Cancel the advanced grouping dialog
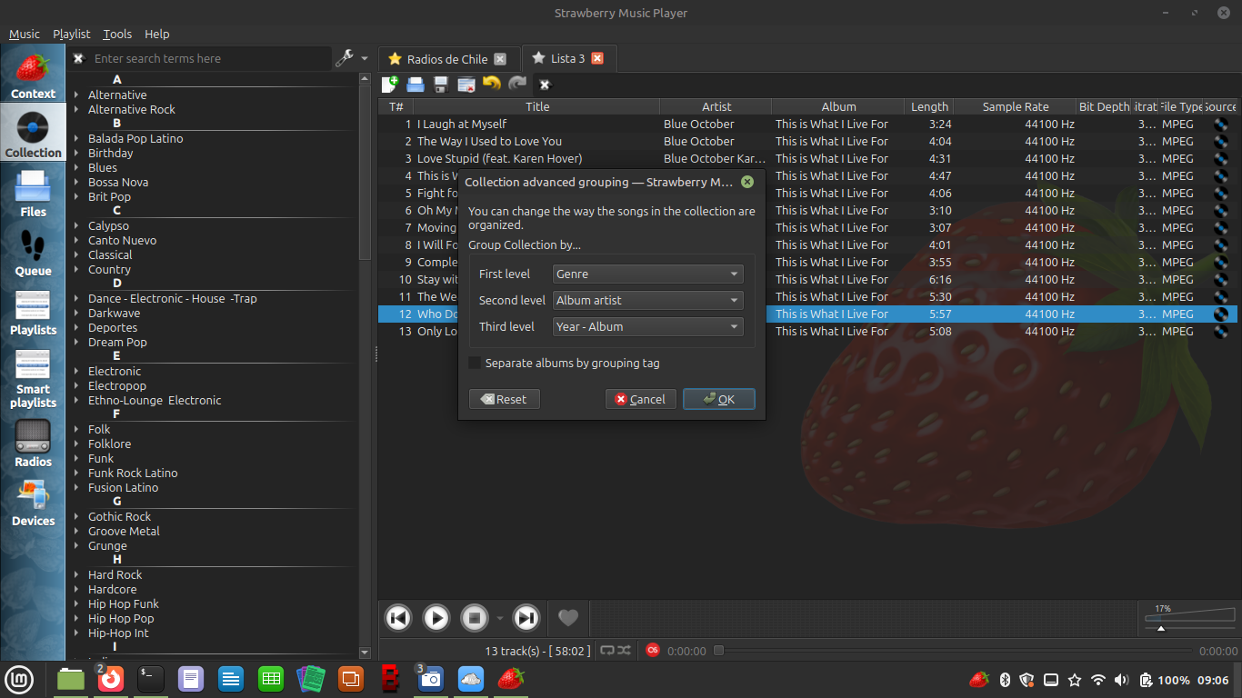The width and height of the screenshot is (1242, 698). [x=640, y=399]
